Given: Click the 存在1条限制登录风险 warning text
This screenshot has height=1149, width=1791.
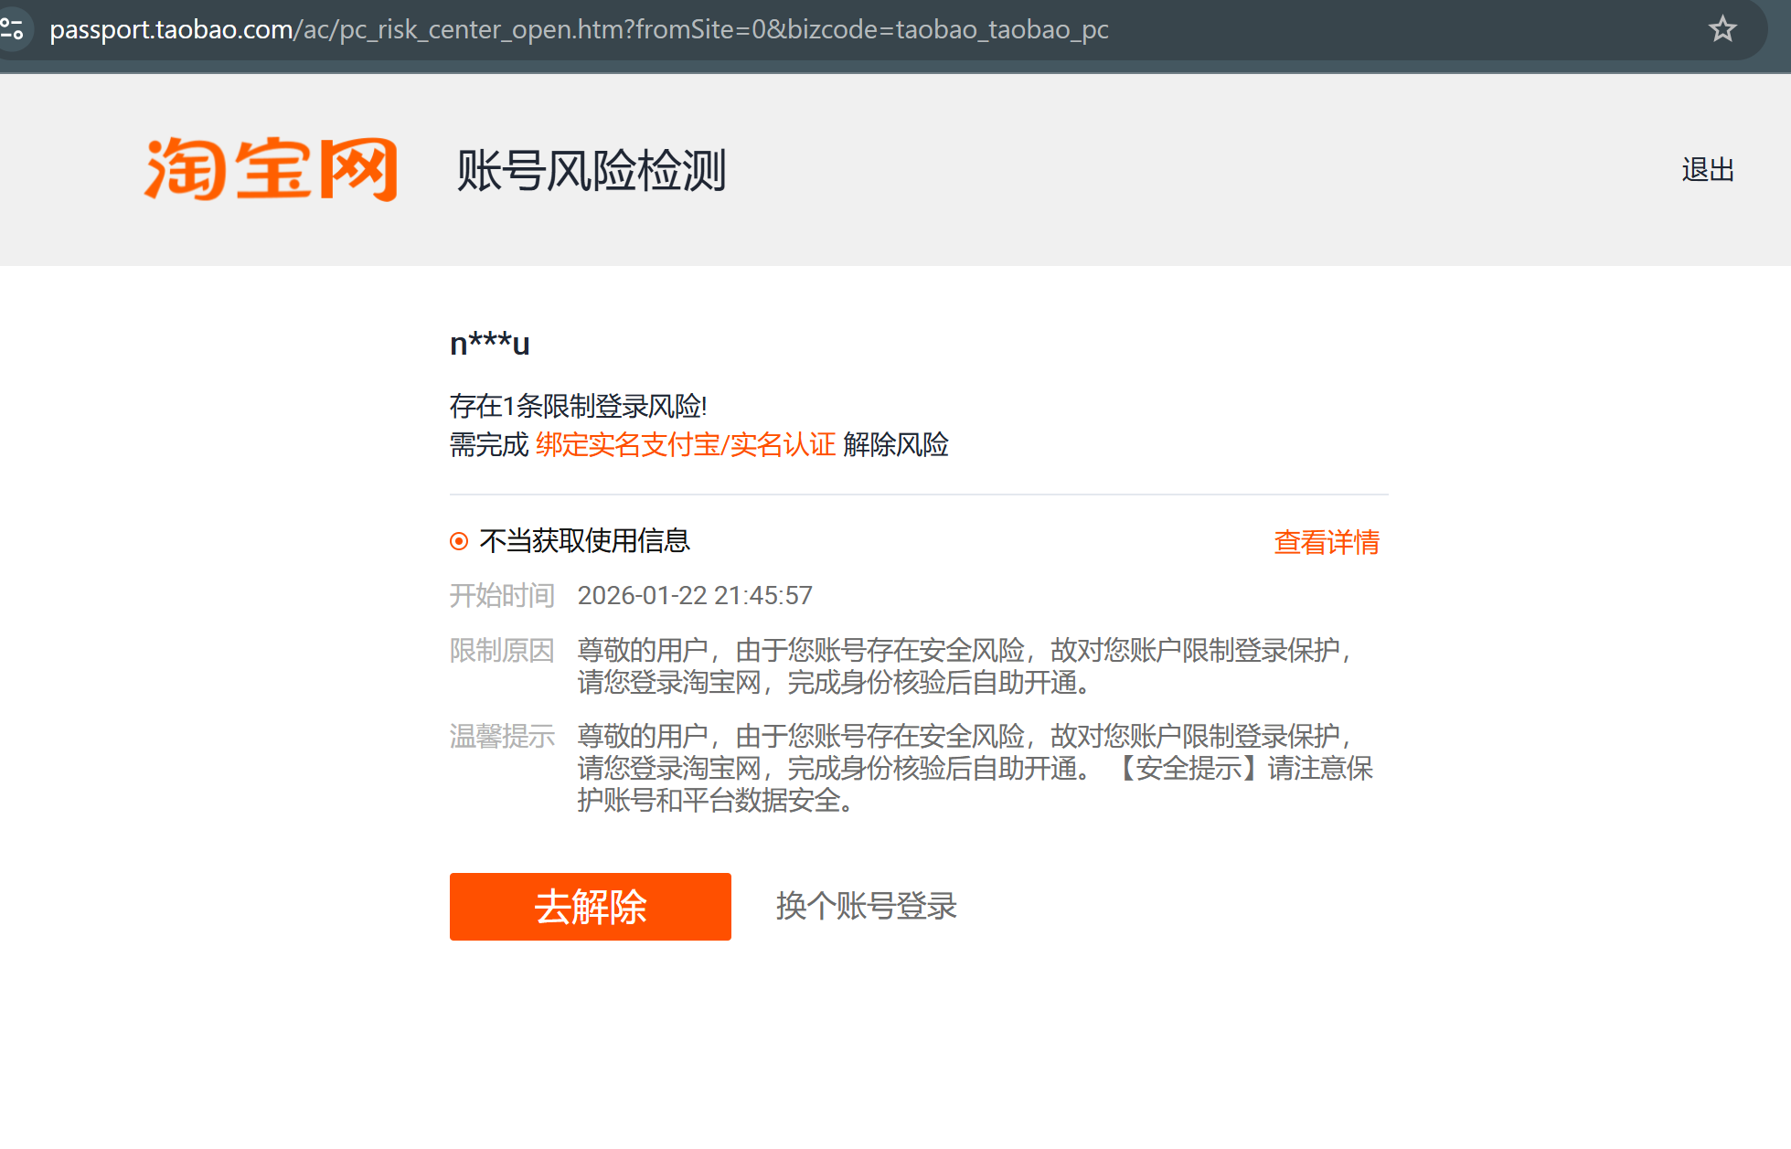Looking at the screenshot, I should click(x=578, y=406).
